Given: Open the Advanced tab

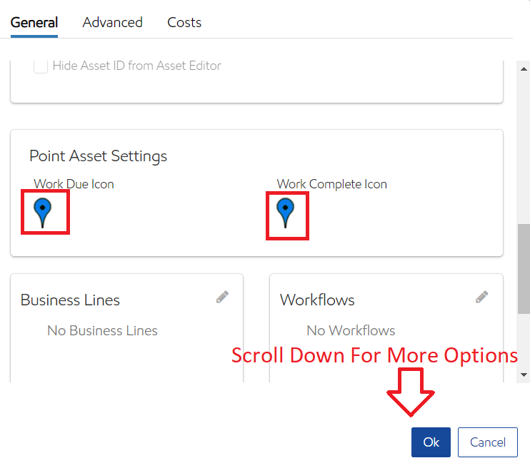Looking at the screenshot, I should click(x=112, y=22).
